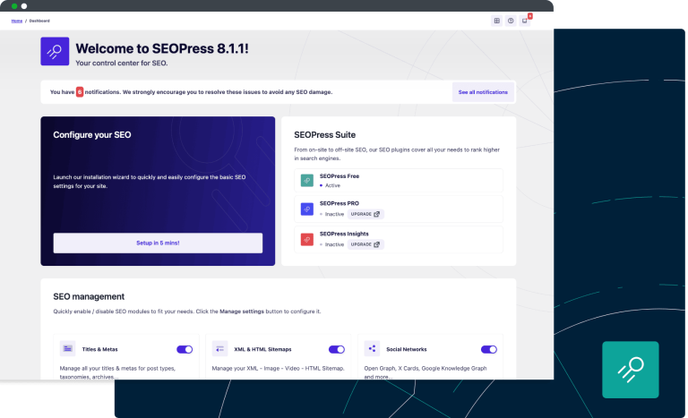Click the red notification count in the banner
The image size is (688, 418).
[79, 91]
